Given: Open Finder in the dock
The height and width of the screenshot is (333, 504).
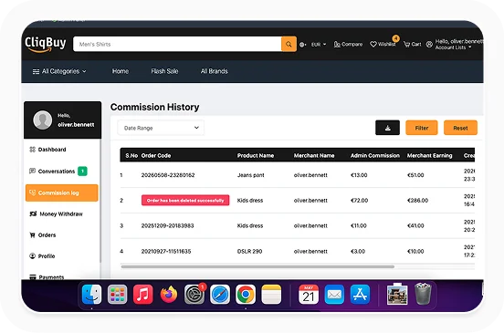Looking at the screenshot, I should click(91, 294).
